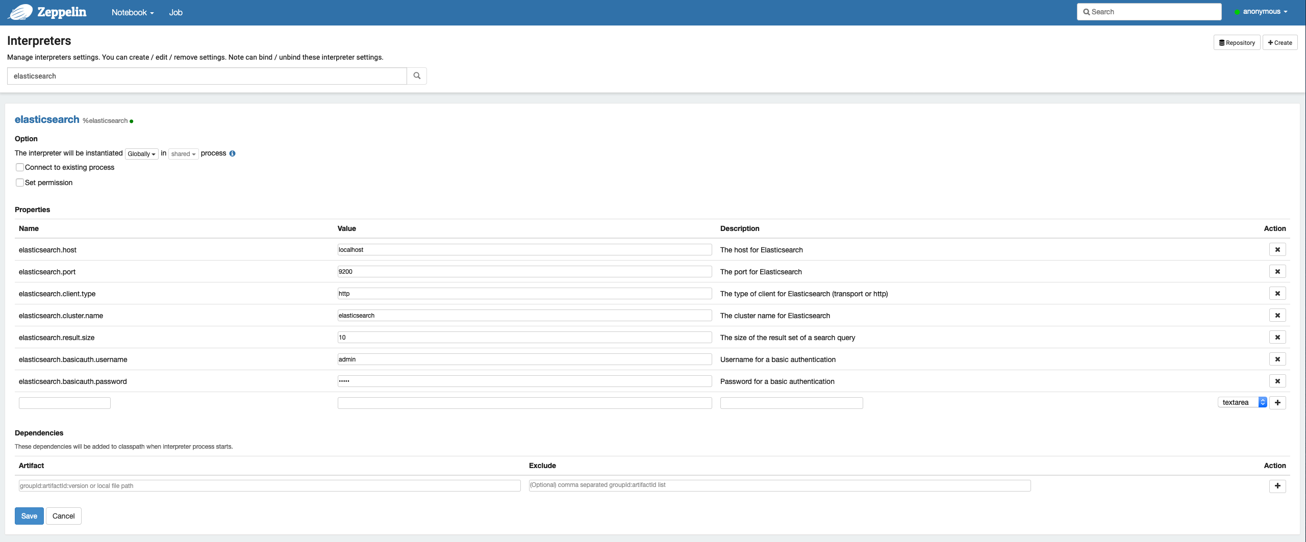Focus the interpreter search field
The width and height of the screenshot is (1306, 542).
tap(207, 76)
